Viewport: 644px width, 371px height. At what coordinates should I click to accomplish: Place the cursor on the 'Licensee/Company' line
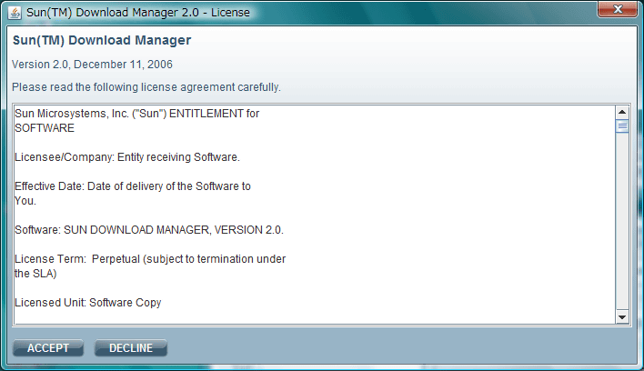(127, 157)
